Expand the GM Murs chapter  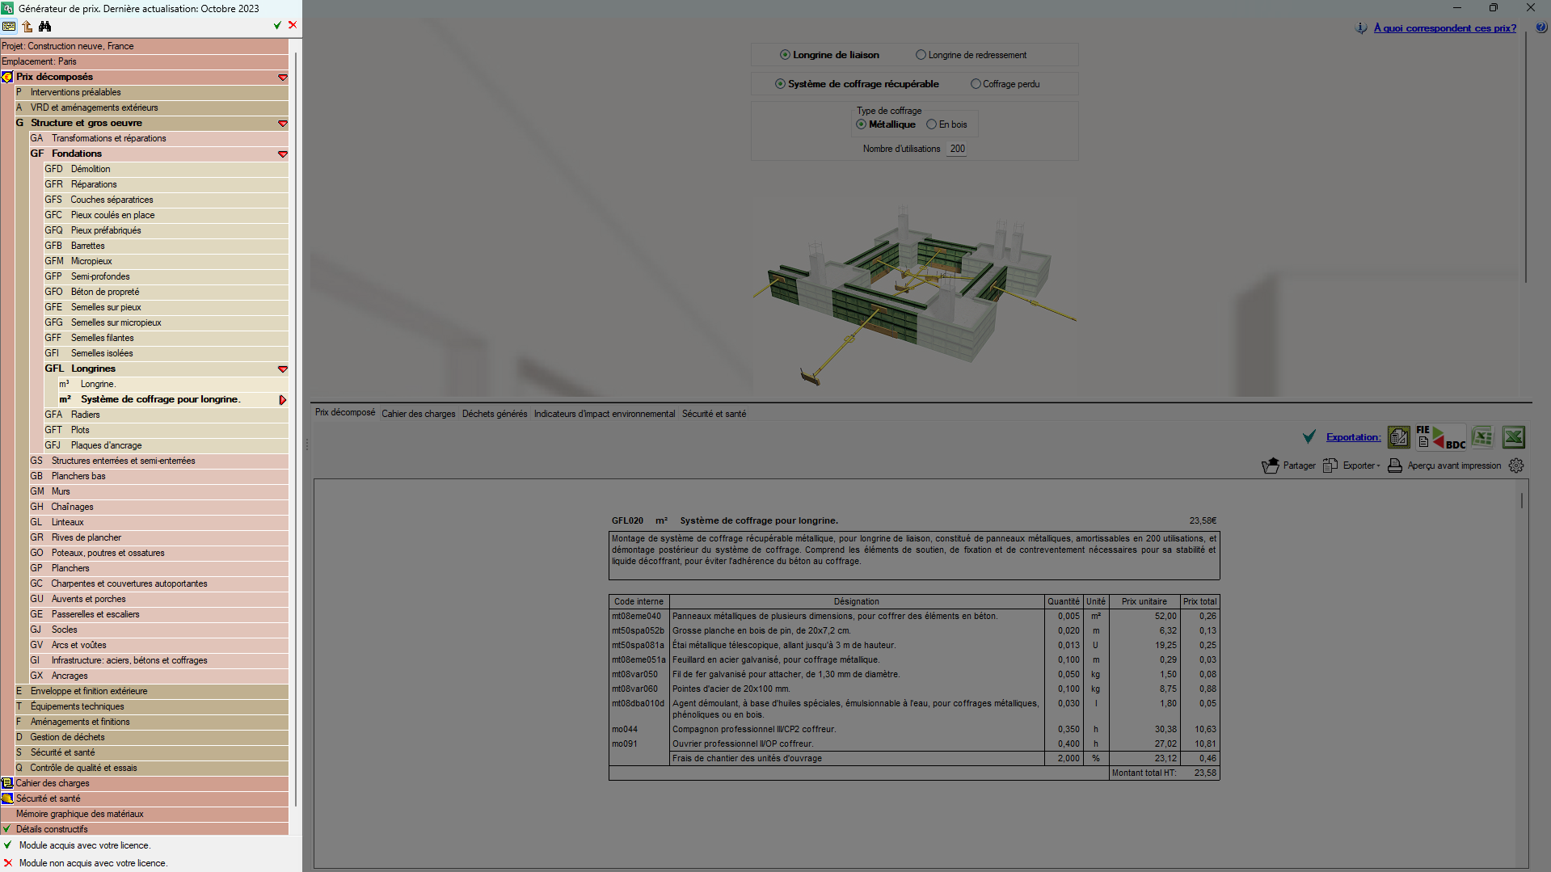point(158,491)
